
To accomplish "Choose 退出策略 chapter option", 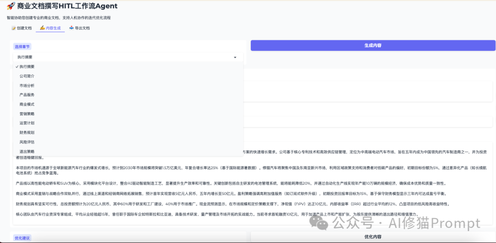I will pyautogui.click(x=128, y=151).
